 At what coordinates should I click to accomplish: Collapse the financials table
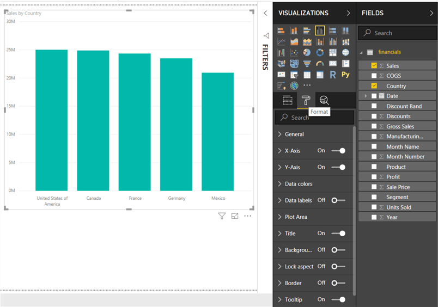point(361,52)
